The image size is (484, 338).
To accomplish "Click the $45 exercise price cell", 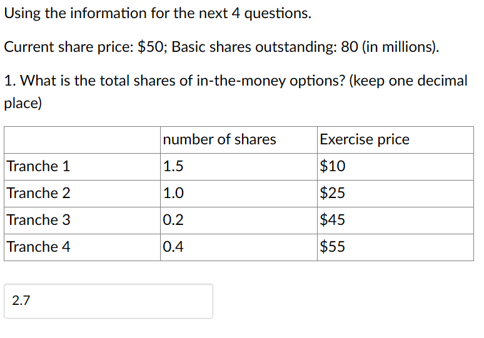I will click(x=395, y=221).
